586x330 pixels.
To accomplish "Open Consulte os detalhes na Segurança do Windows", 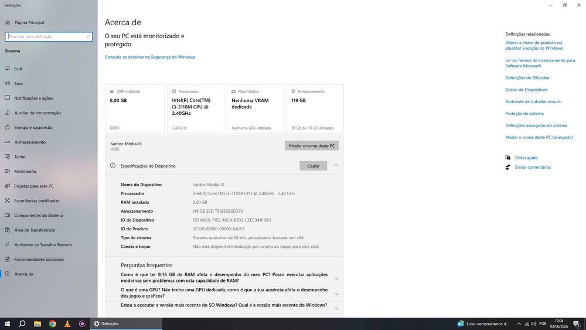I will tap(150, 57).
